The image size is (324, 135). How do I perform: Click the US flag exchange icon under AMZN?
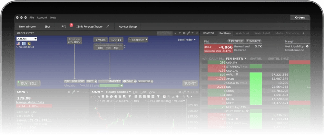(19, 43)
